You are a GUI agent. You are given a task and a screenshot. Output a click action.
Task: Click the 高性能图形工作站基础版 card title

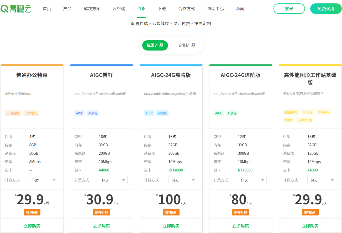[310, 79]
